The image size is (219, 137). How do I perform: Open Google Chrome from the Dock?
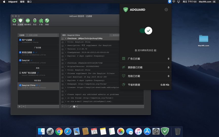59,131
